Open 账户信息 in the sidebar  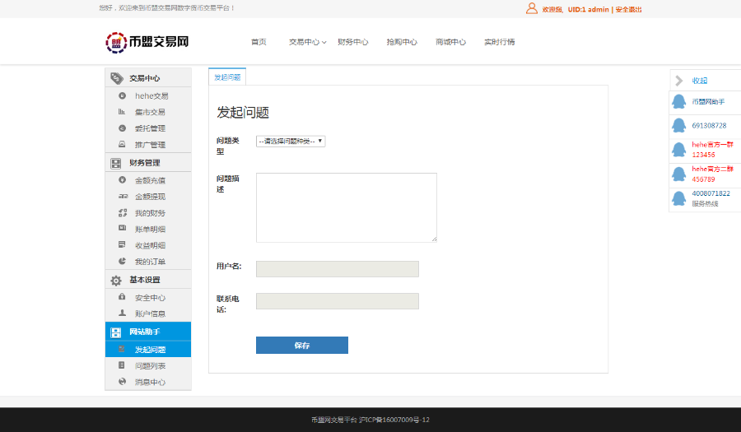pos(150,314)
